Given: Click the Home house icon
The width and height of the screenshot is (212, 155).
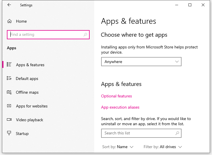Looking at the screenshot, I should 9,21.
